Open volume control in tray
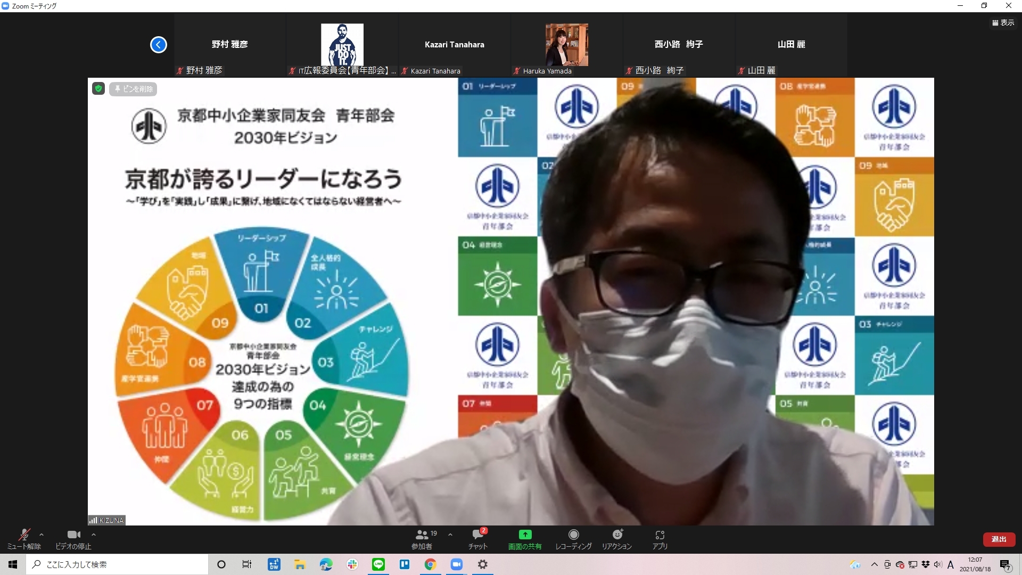The image size is (1022, 575). click(x=938, y=564)
